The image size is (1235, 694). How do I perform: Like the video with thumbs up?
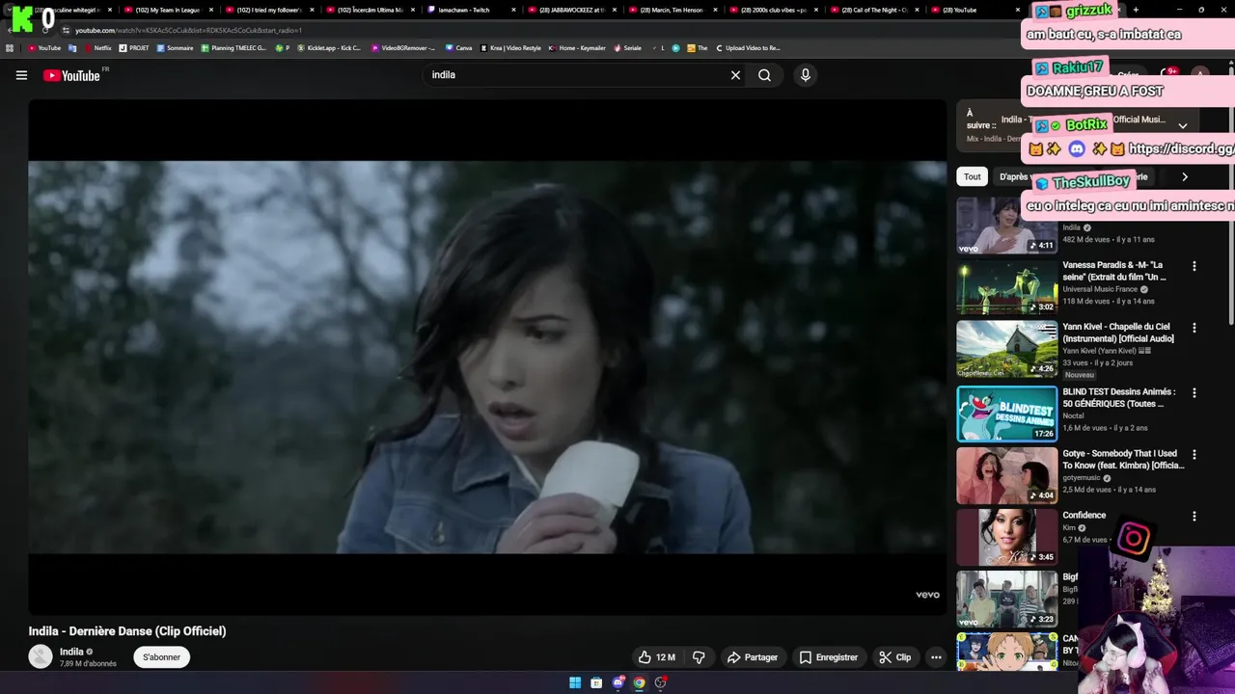click(656, 657)
